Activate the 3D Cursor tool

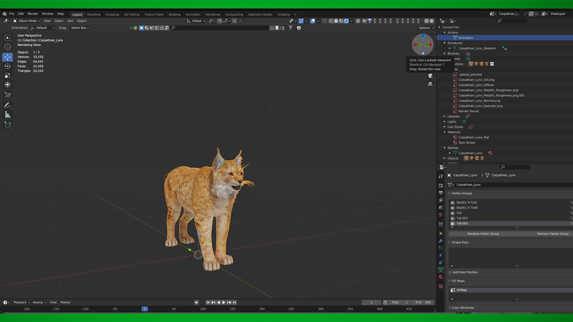click(x=7, y=47)
